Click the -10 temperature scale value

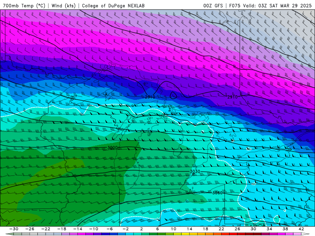[94, 229]
